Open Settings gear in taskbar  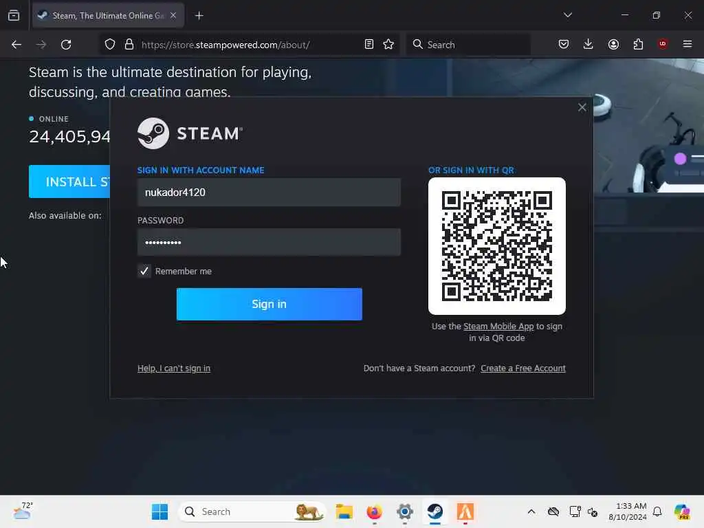coord(404,511)
